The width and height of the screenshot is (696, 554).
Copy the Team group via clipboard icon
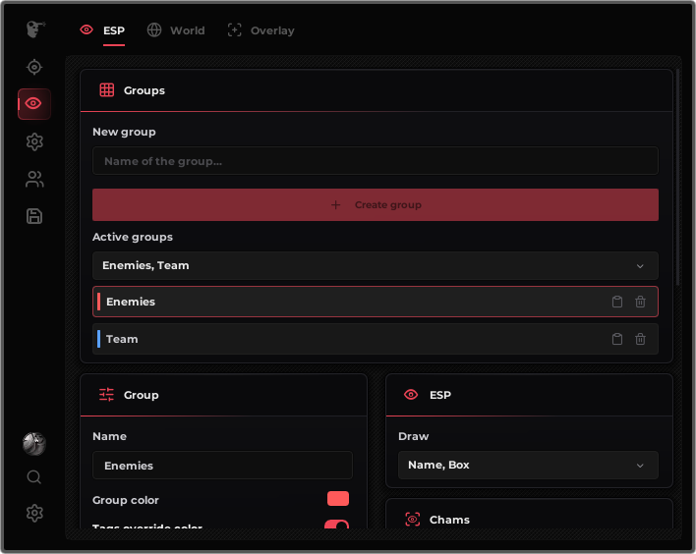pyautogui.click(x=617, y=339)
